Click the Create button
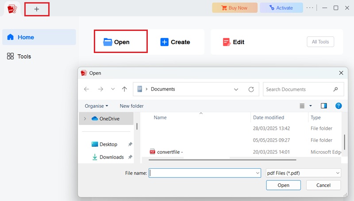 coord(175,42)
